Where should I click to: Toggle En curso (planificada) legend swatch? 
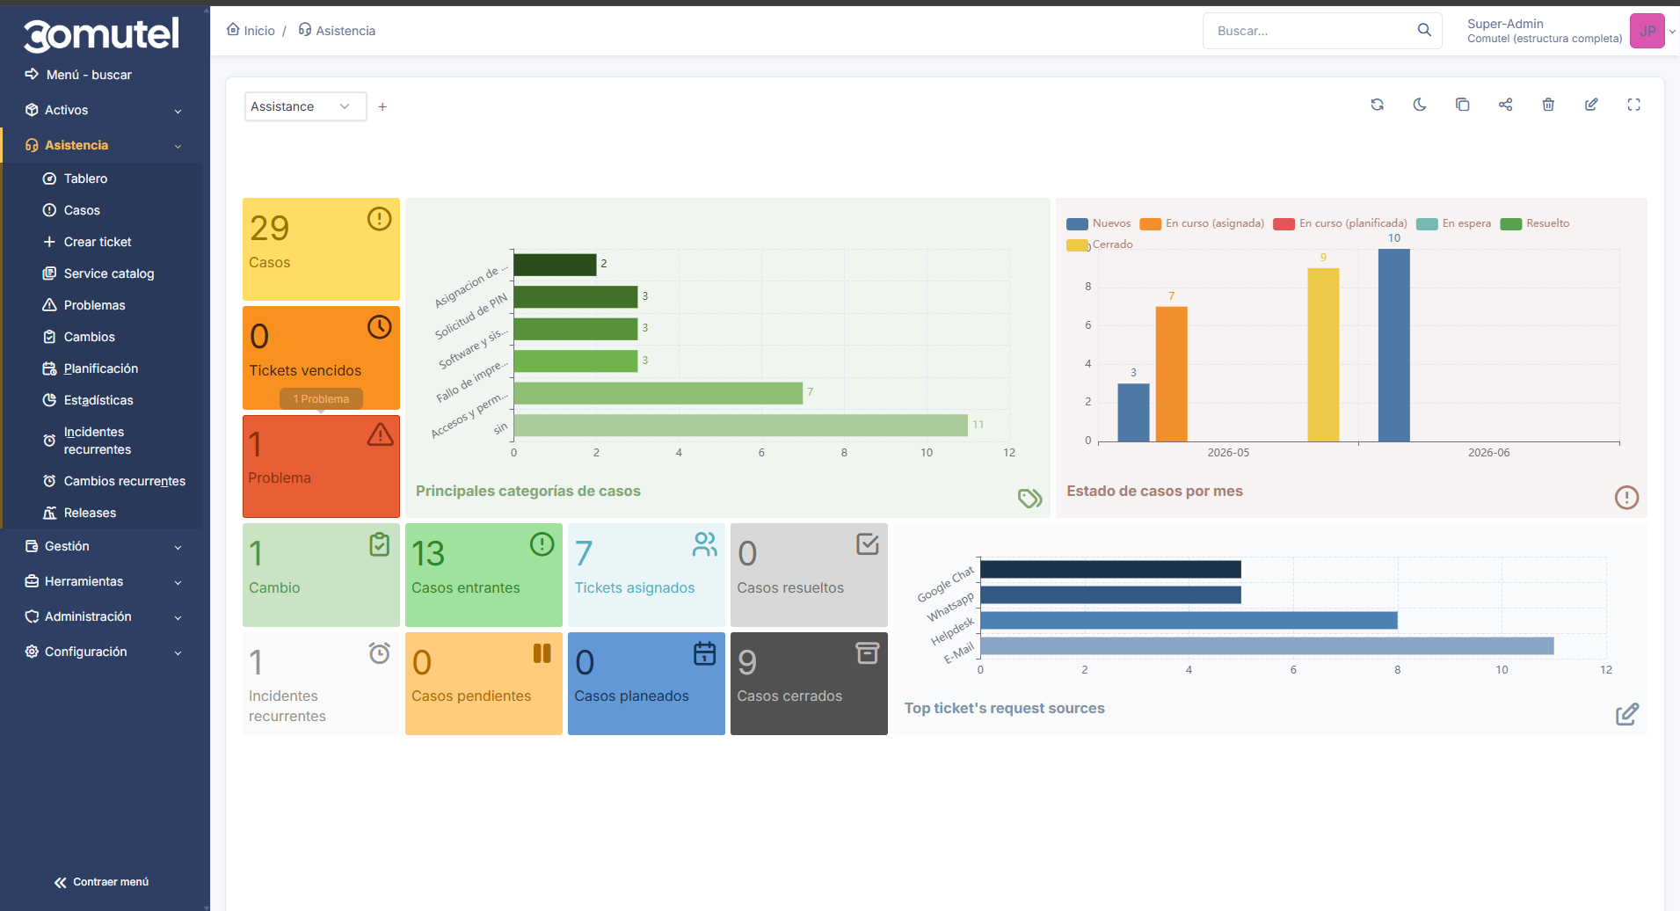1284,223
